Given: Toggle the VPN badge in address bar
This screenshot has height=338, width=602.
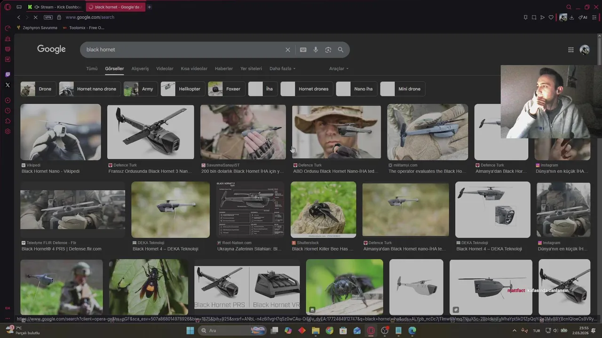Looking at the screenshot, I should [48, 17].
